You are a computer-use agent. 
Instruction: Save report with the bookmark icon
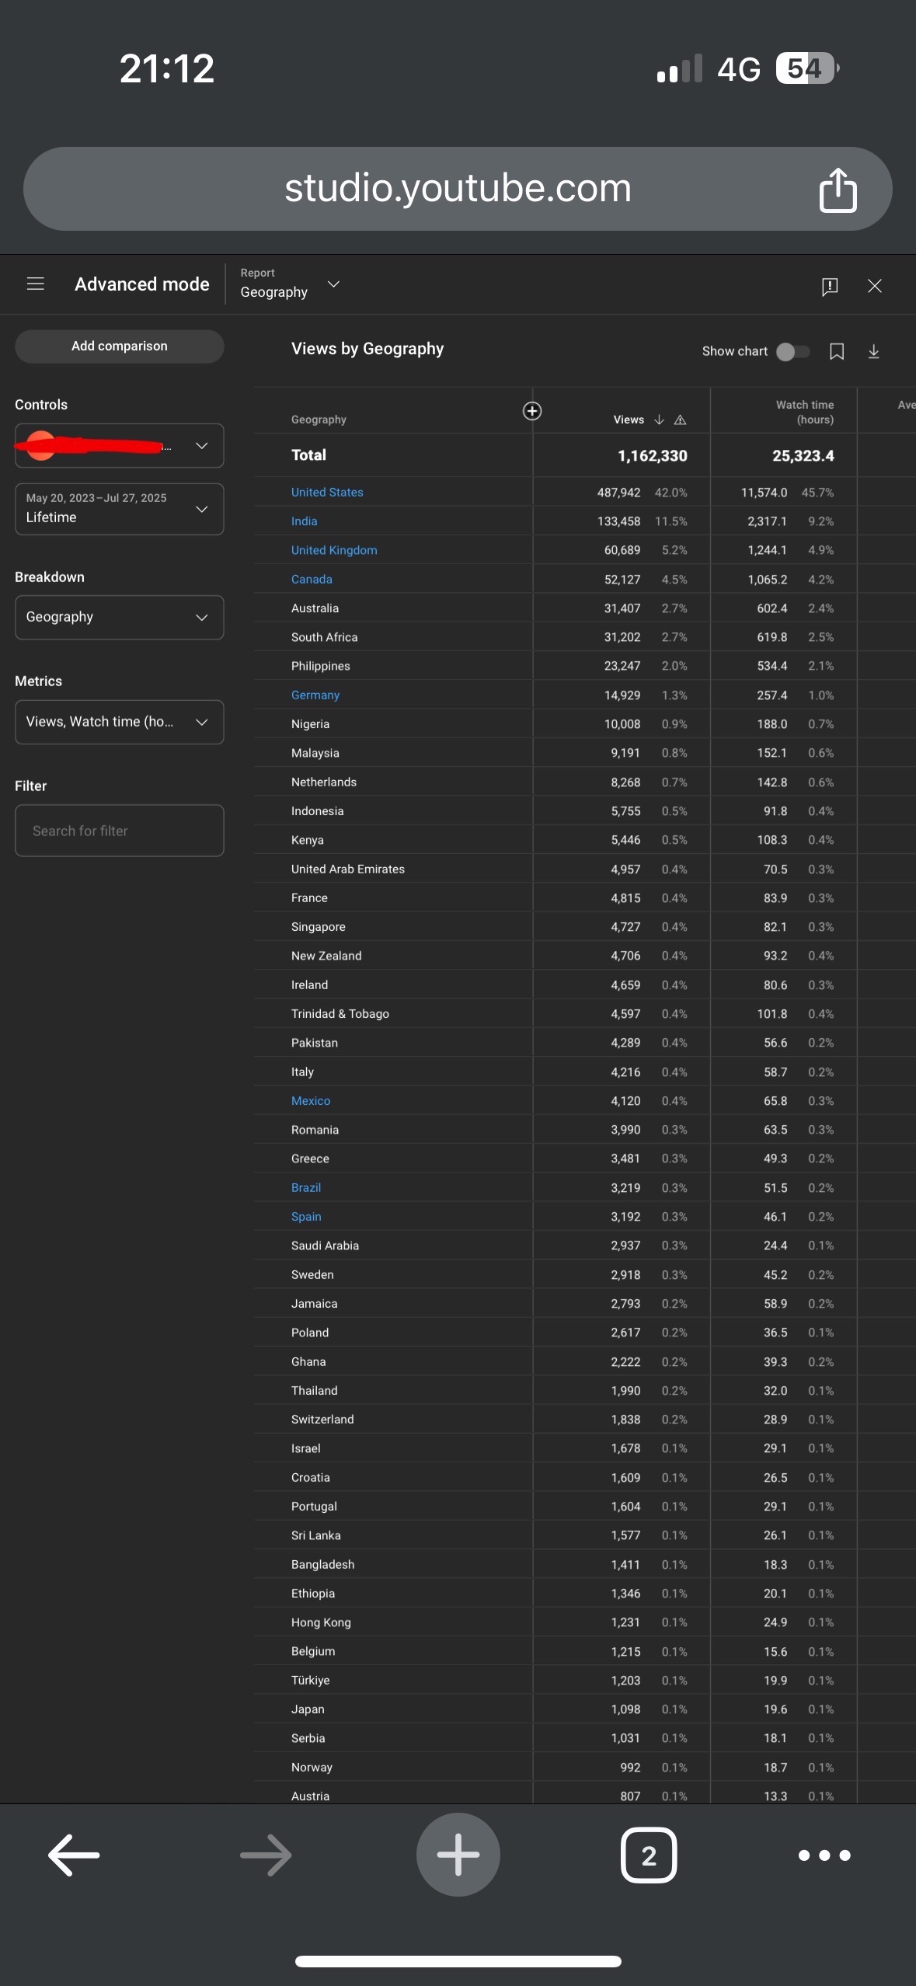[x=837, y=352]
